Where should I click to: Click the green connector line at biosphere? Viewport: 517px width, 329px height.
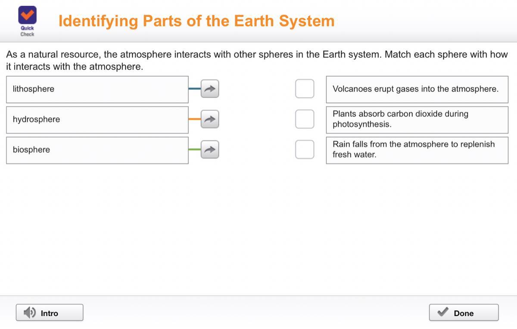(x=194, y=149)
